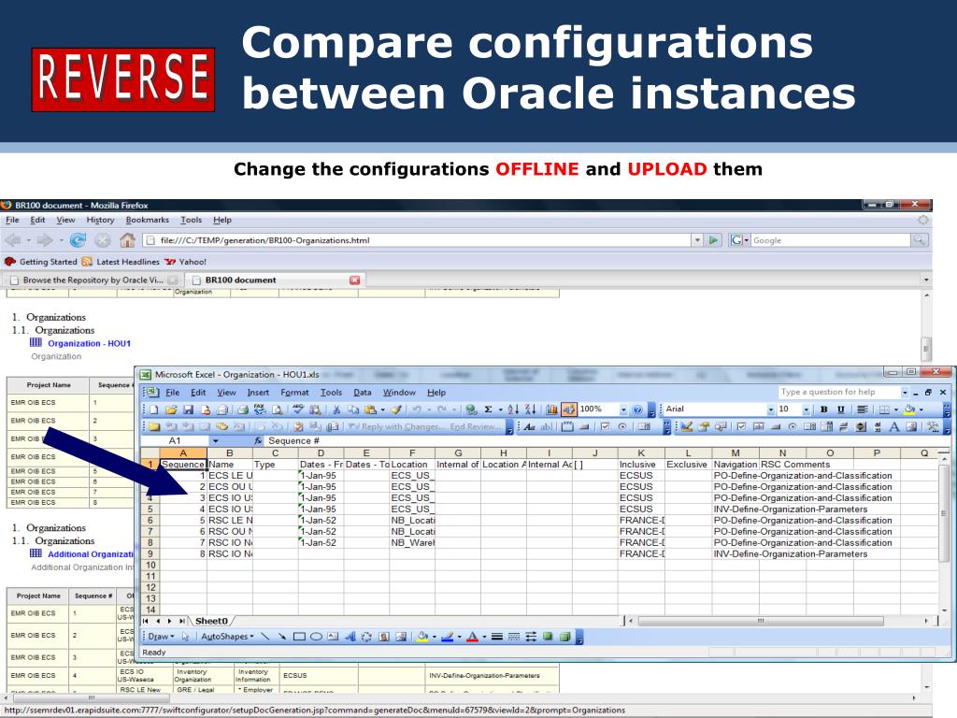Viewport: 957px width, 718px height.
Task: Apply Underline formatting in Excel
Action: pos(840,409)
